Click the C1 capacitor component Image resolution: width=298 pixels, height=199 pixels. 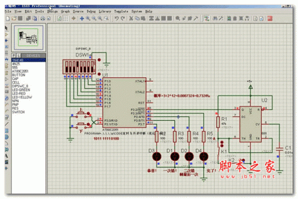279,149
